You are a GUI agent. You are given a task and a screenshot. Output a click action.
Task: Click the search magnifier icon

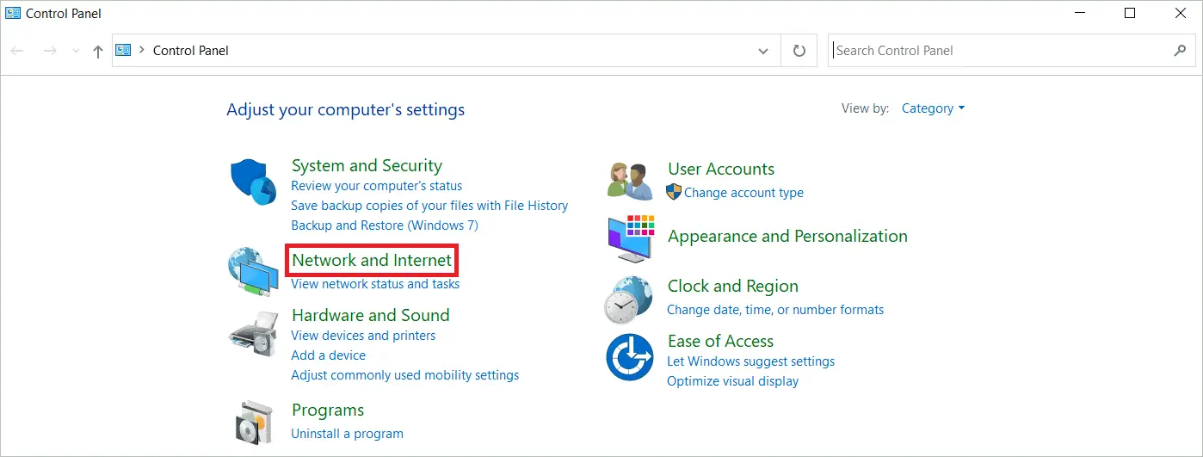pyautogui.click(x=1181, y=51)
